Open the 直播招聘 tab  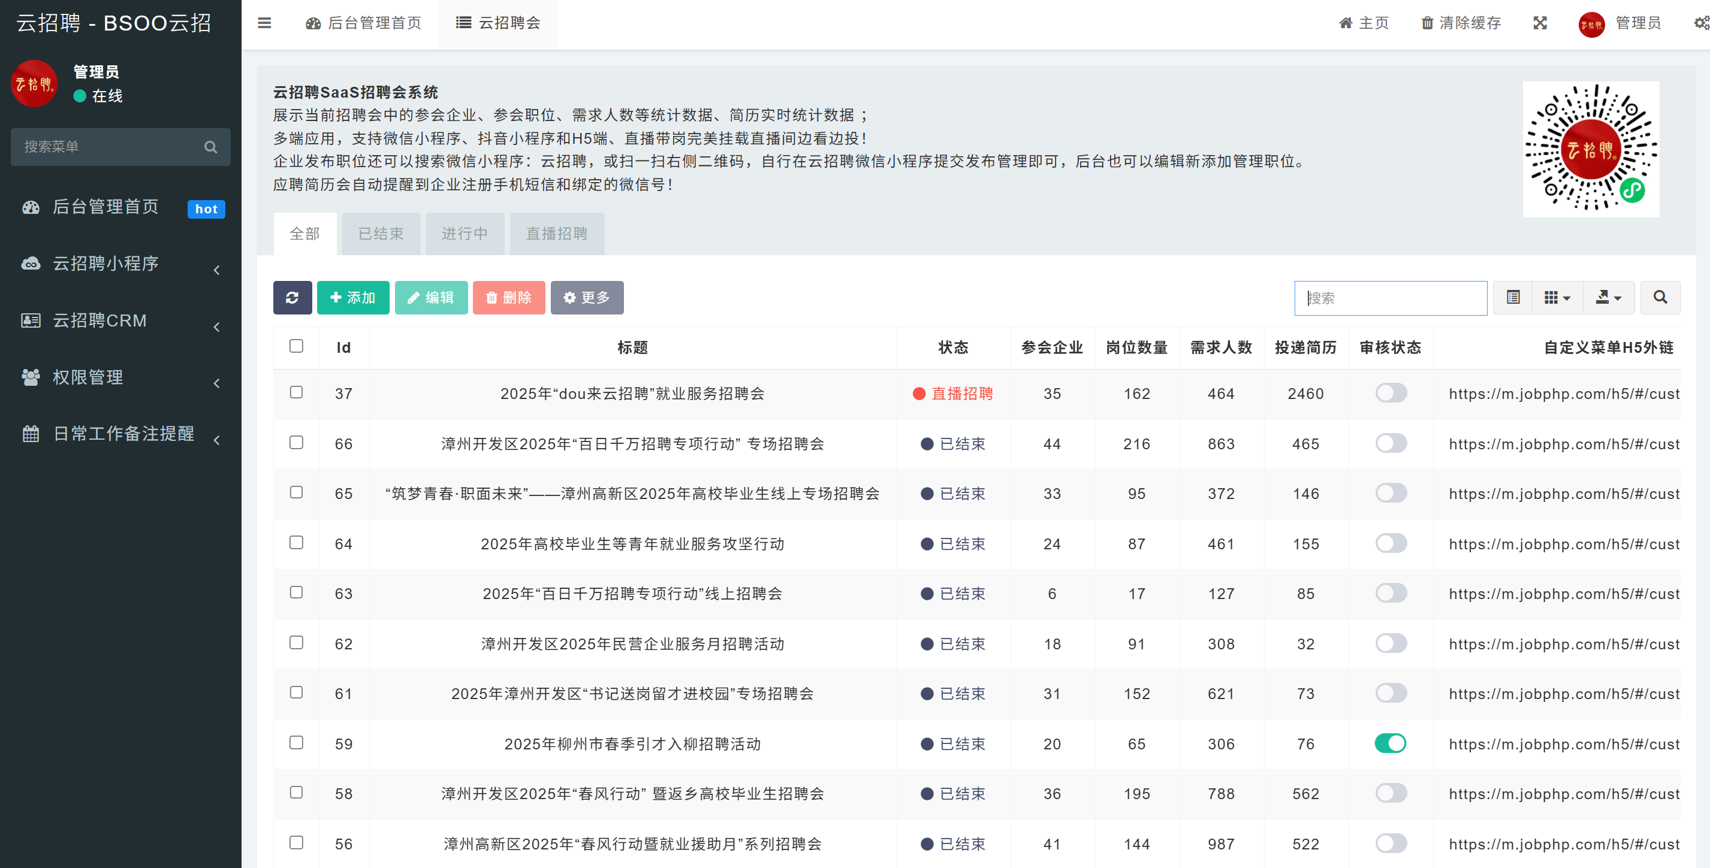[556, 233]
